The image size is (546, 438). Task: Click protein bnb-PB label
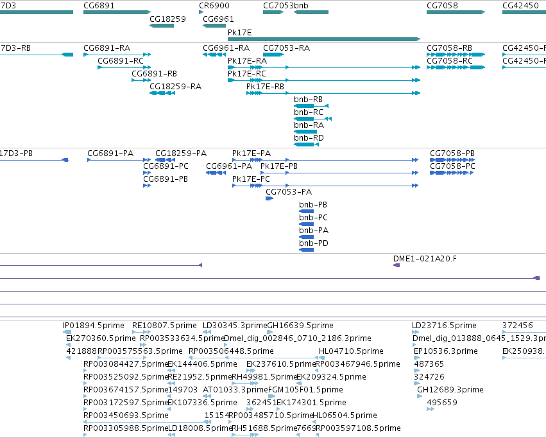click(313, 205)
